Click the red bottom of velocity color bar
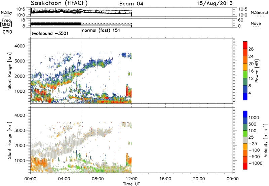The width and height of the screenshot is (269, 186). coord(245,166)
